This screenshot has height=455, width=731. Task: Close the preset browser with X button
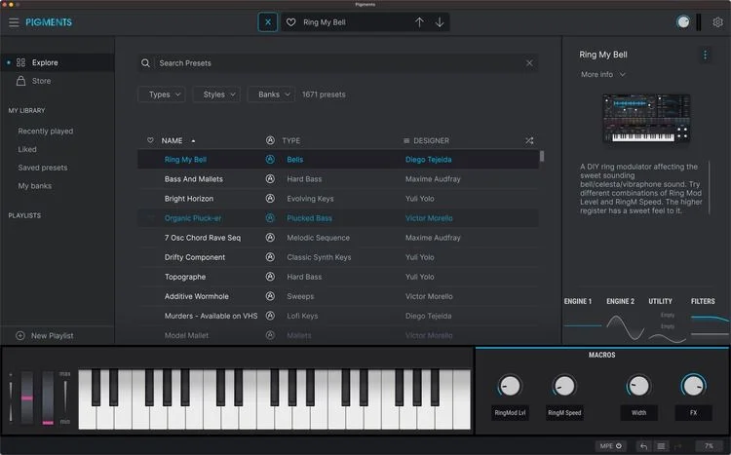click(x=268, y=21)
